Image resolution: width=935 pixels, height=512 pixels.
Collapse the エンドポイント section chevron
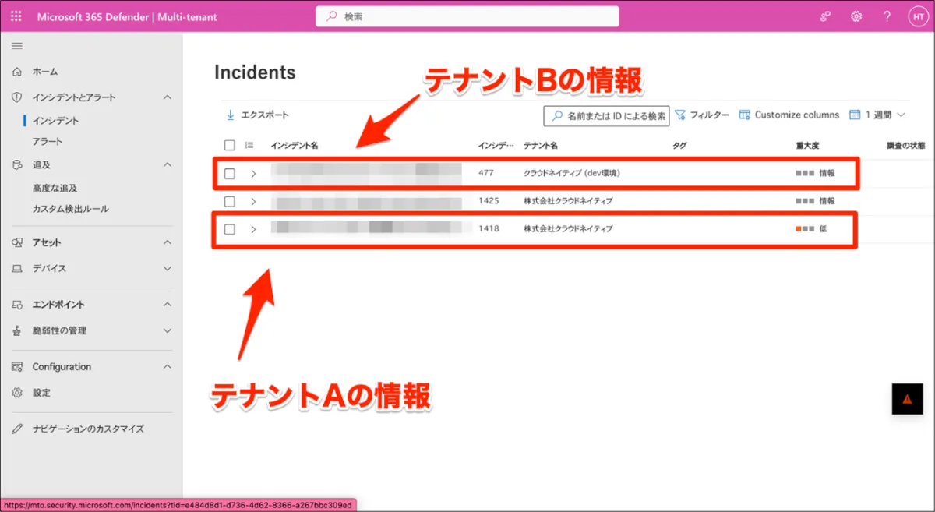click(167, 305)
